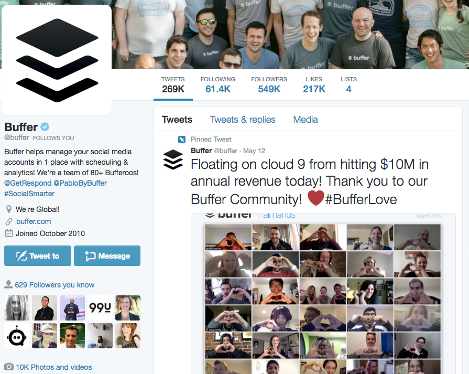The height and width of the screenshot is (374, 469).
Task: Click the person icon beside Followers you know
Action: click(8, 284)
